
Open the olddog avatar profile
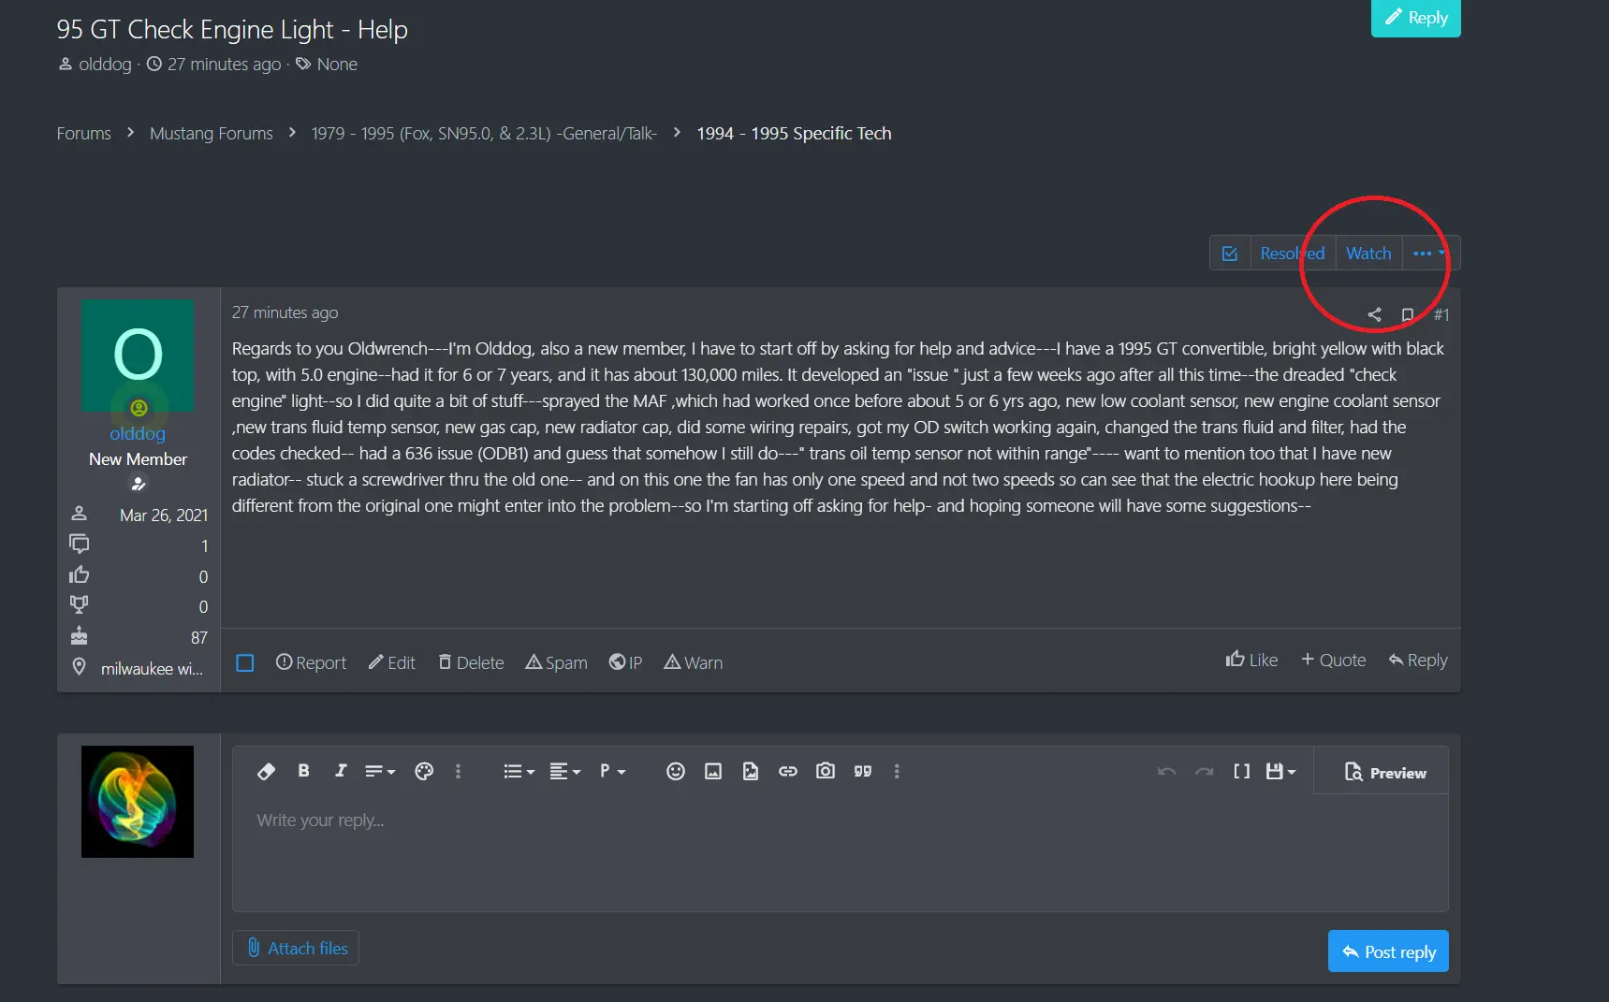point(138,356)
